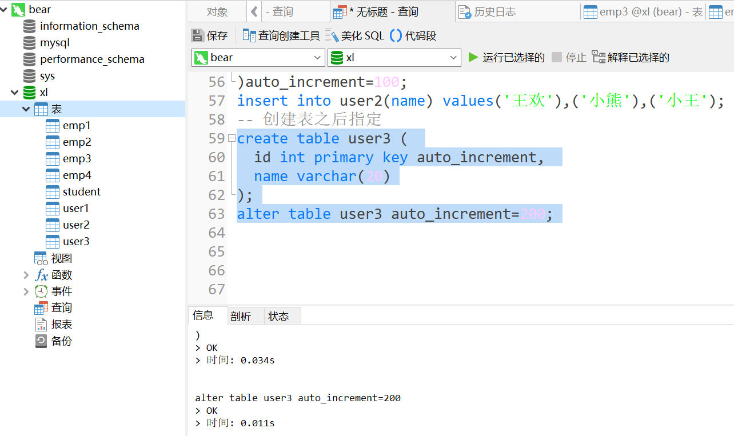The width and height of the screenshot is (734, 436).
Task: Click 'name varchar(20)' on line 61
Action: pyautogui.click(x=322, y=176)
